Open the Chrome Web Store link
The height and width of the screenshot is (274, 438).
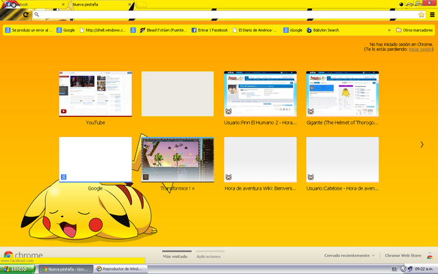403,256
